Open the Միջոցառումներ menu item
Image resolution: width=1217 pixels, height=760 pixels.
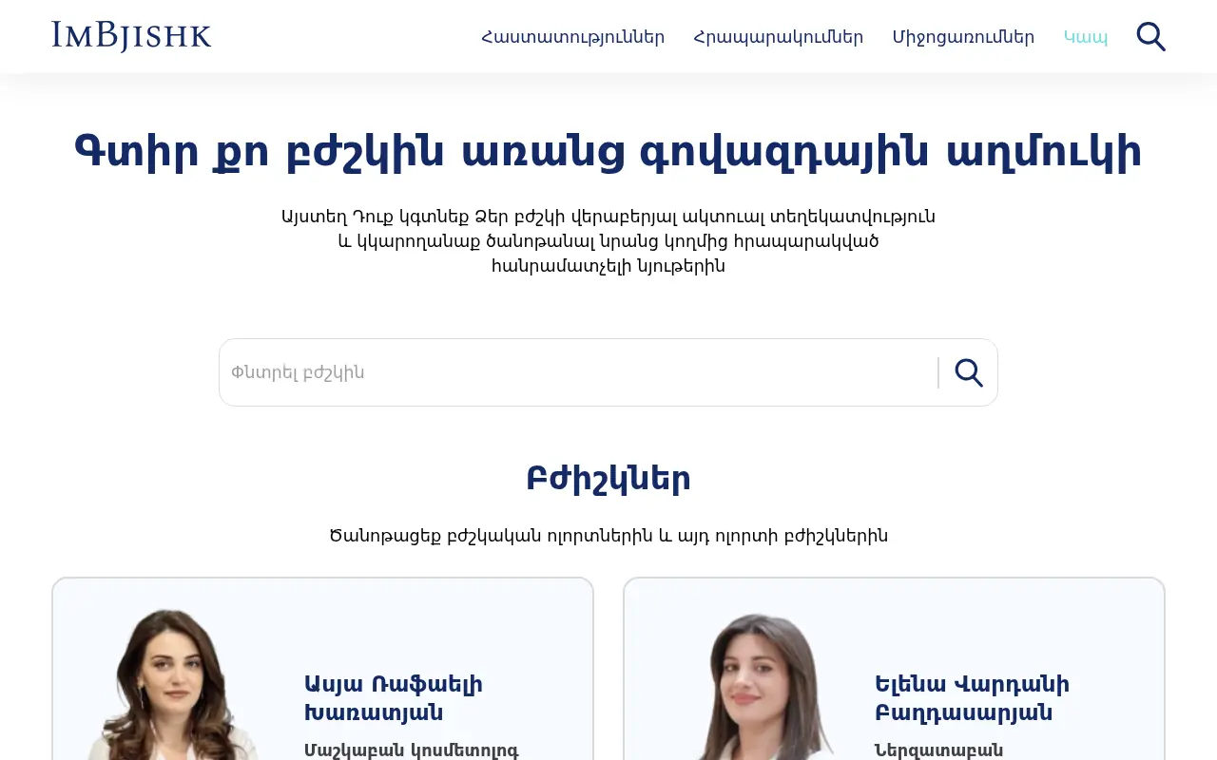click(x=963, y=37)
